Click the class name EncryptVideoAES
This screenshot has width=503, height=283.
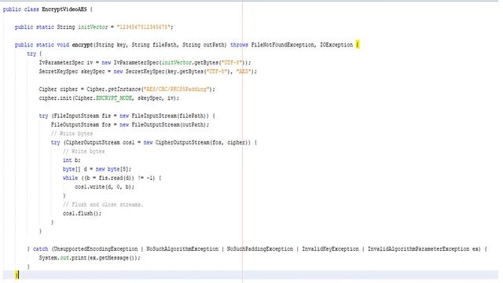click(x=64, y=9)
